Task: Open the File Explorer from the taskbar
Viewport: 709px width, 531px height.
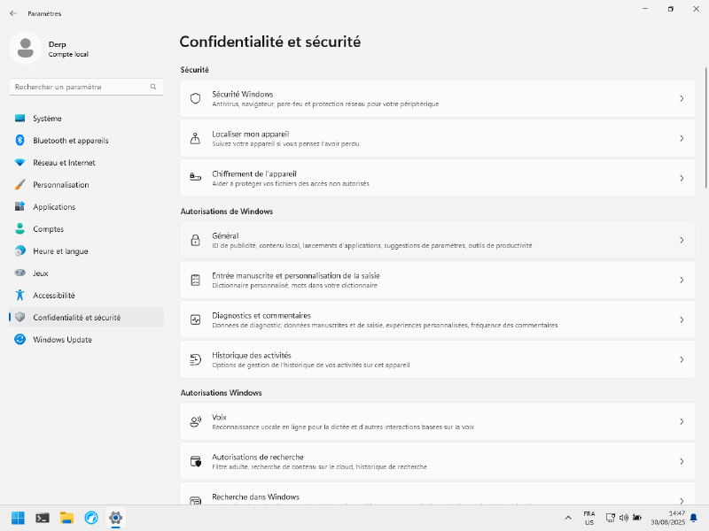Action: click(66, 519)
